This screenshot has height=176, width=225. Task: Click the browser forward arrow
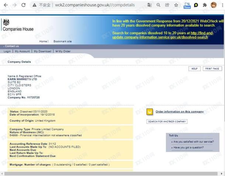(x=14, y=5)
